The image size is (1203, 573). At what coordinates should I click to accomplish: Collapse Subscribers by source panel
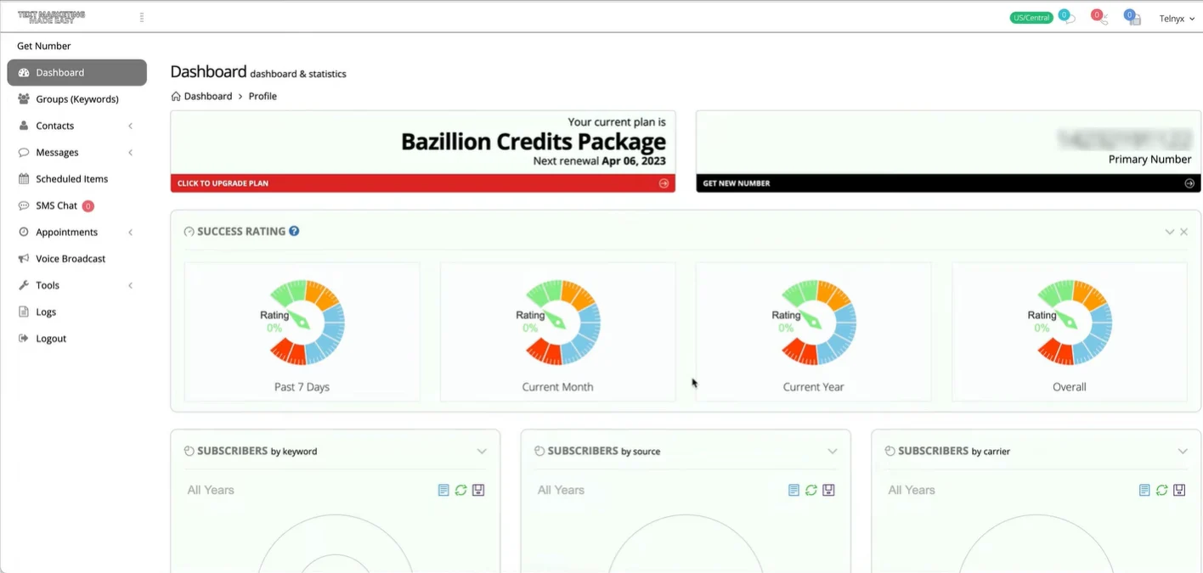[833, 452]
